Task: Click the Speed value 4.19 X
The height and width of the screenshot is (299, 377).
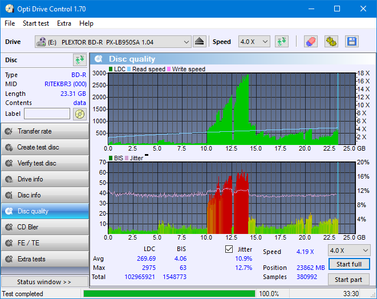Action: pyautogui.click(x=305, y=252)
